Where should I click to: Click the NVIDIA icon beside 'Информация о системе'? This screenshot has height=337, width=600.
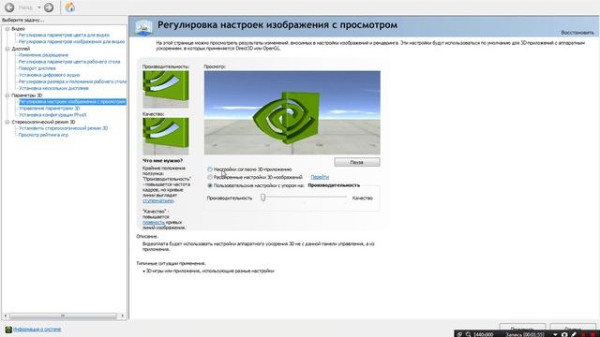click(8, 330)
